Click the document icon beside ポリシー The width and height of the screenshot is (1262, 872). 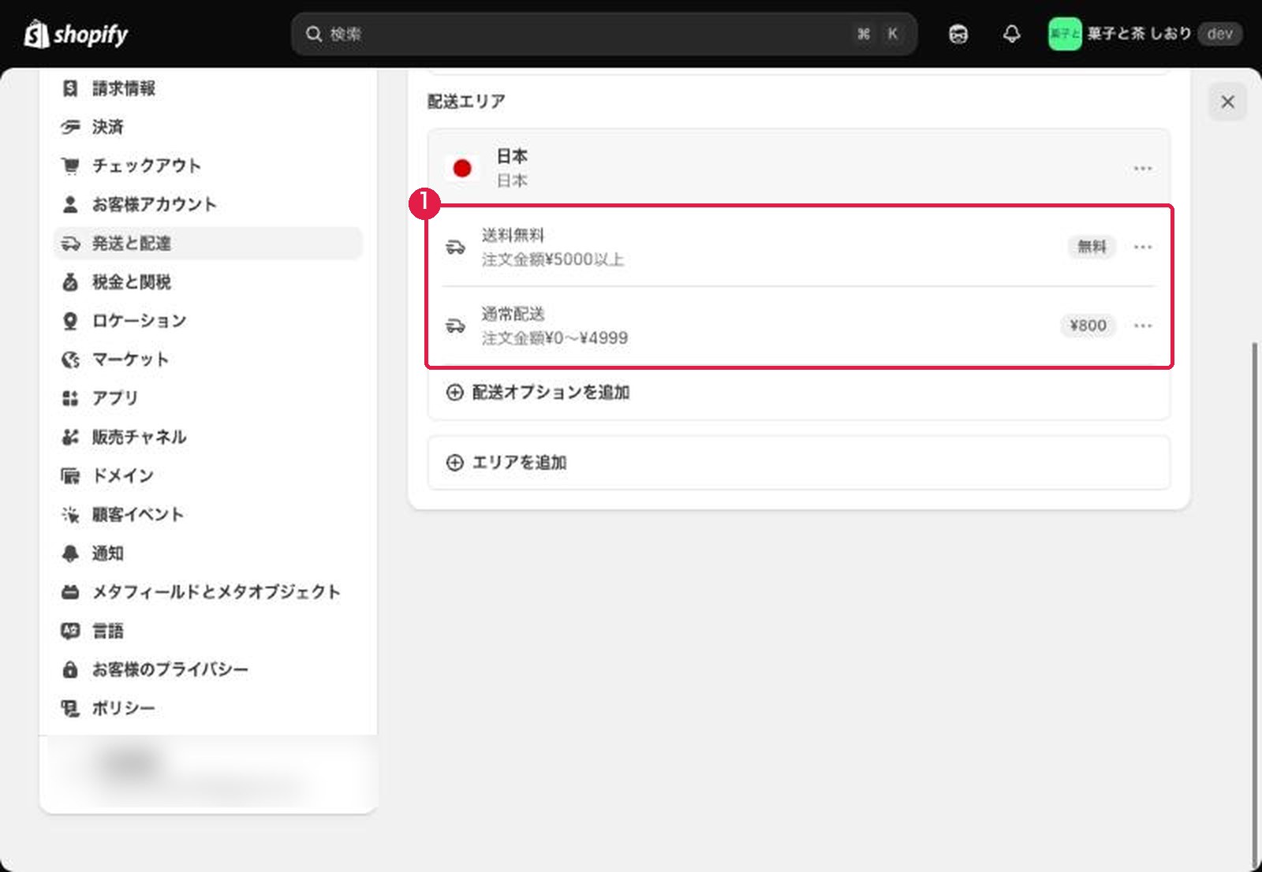coord(70,707)
